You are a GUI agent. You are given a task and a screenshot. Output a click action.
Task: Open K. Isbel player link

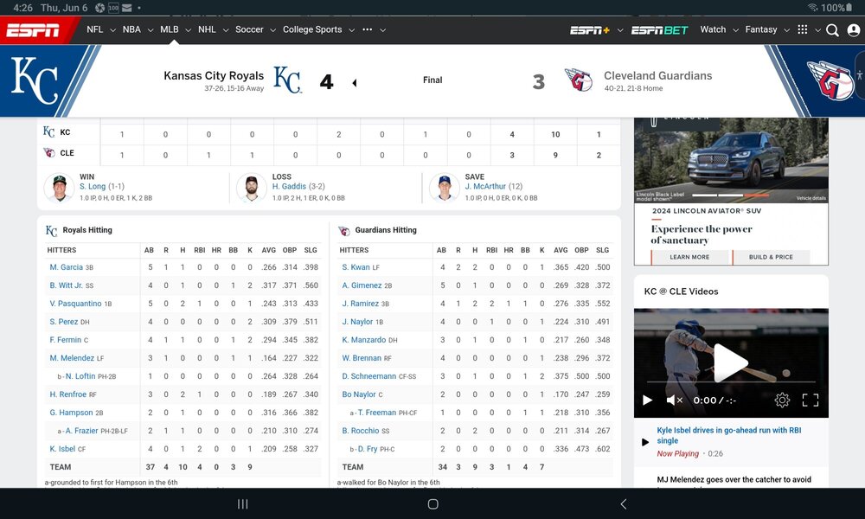[x=62, y=449]
